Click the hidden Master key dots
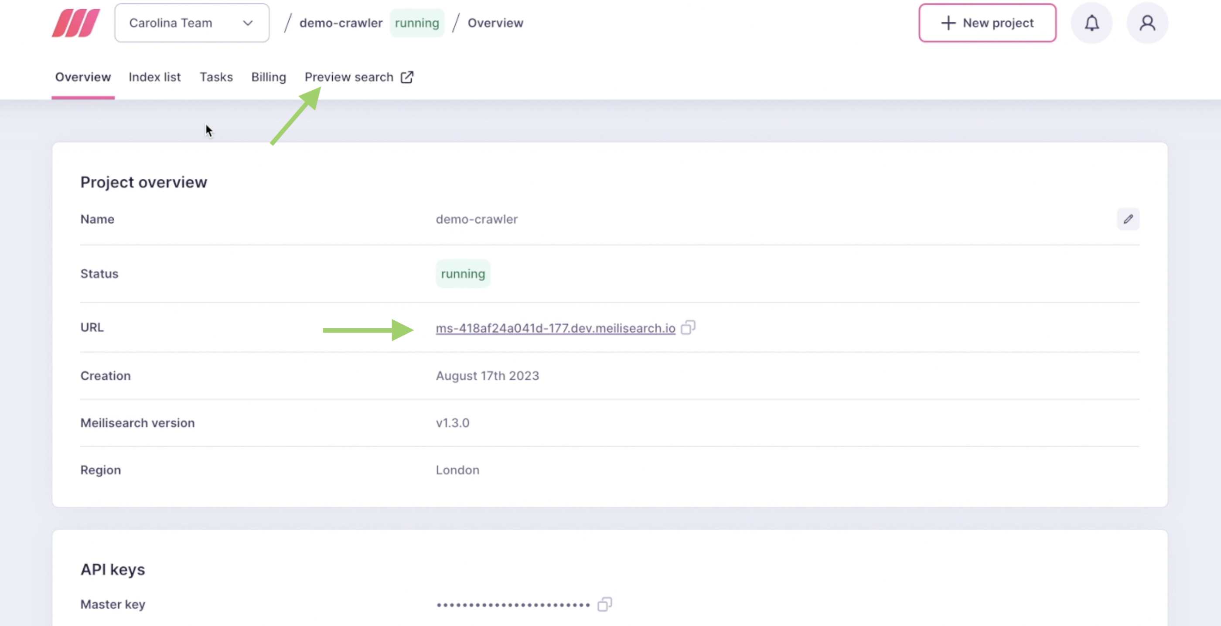 513,605
